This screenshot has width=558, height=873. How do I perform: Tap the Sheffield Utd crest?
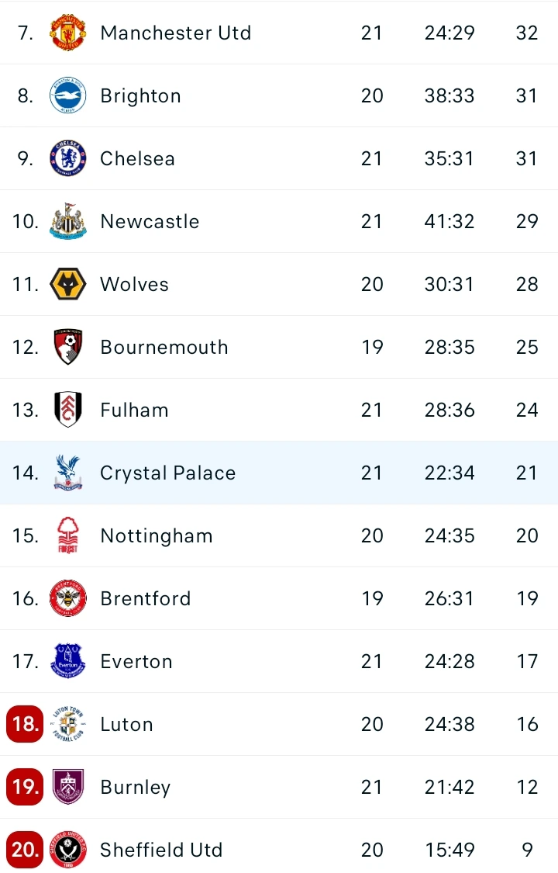(68, 850)
